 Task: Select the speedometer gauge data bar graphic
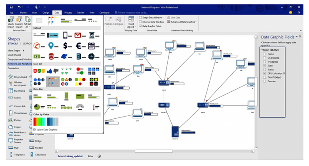coord(80,107)
